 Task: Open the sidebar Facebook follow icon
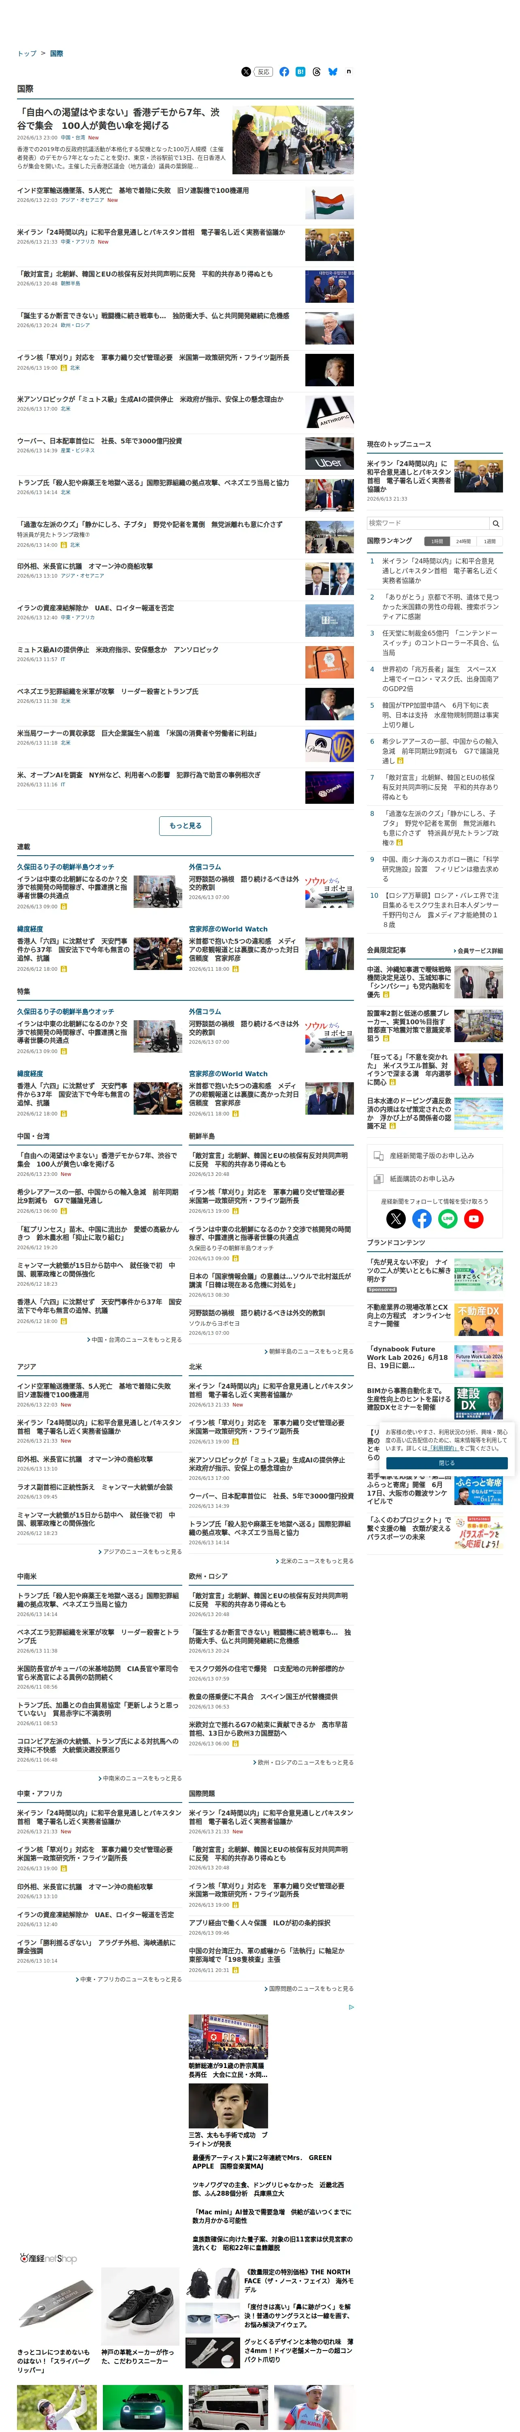(422, 1219)
